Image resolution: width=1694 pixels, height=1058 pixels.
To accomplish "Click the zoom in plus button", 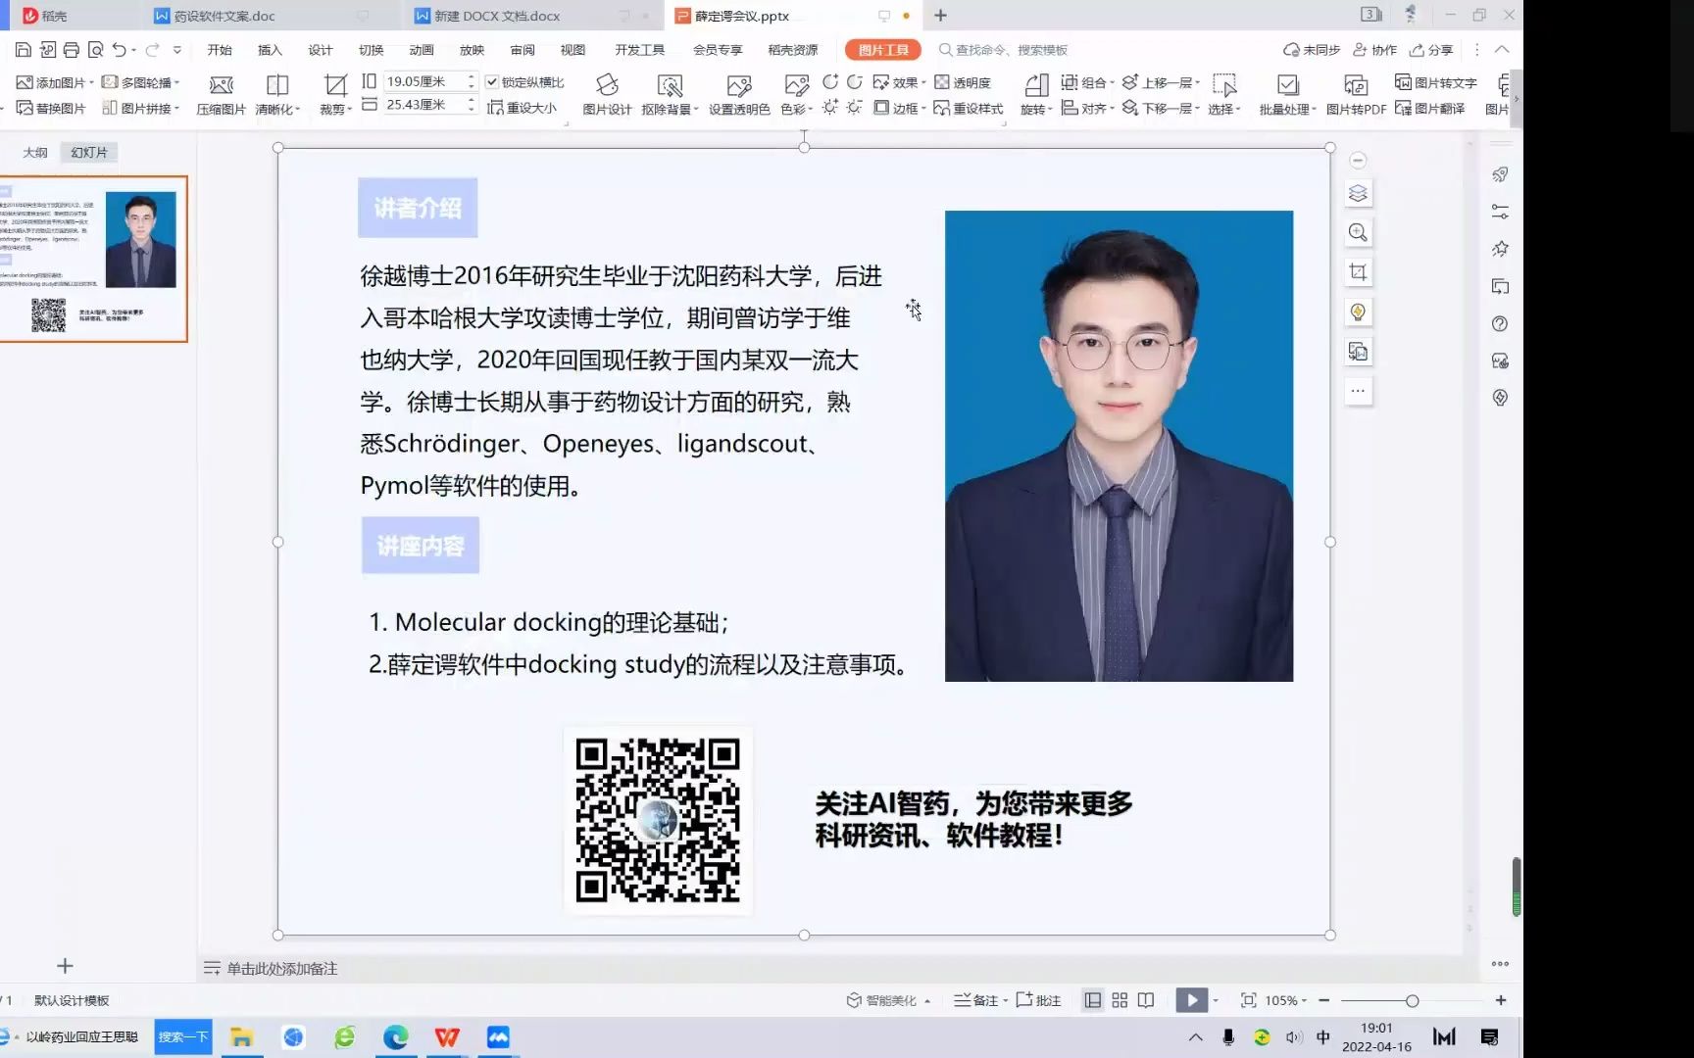I will coord(1501,1000).
